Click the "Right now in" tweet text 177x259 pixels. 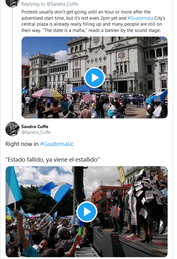(22, 144)
